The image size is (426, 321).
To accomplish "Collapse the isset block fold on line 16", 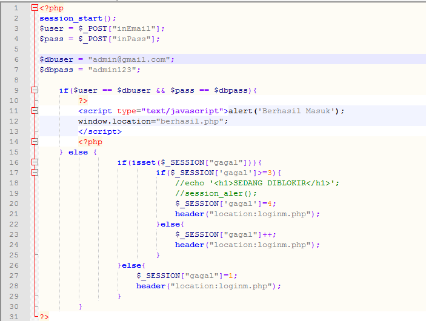I will pyautogui.click(x=35, y=162).
